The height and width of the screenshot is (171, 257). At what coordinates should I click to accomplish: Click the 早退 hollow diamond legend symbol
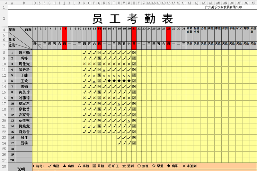pos(154,166)
